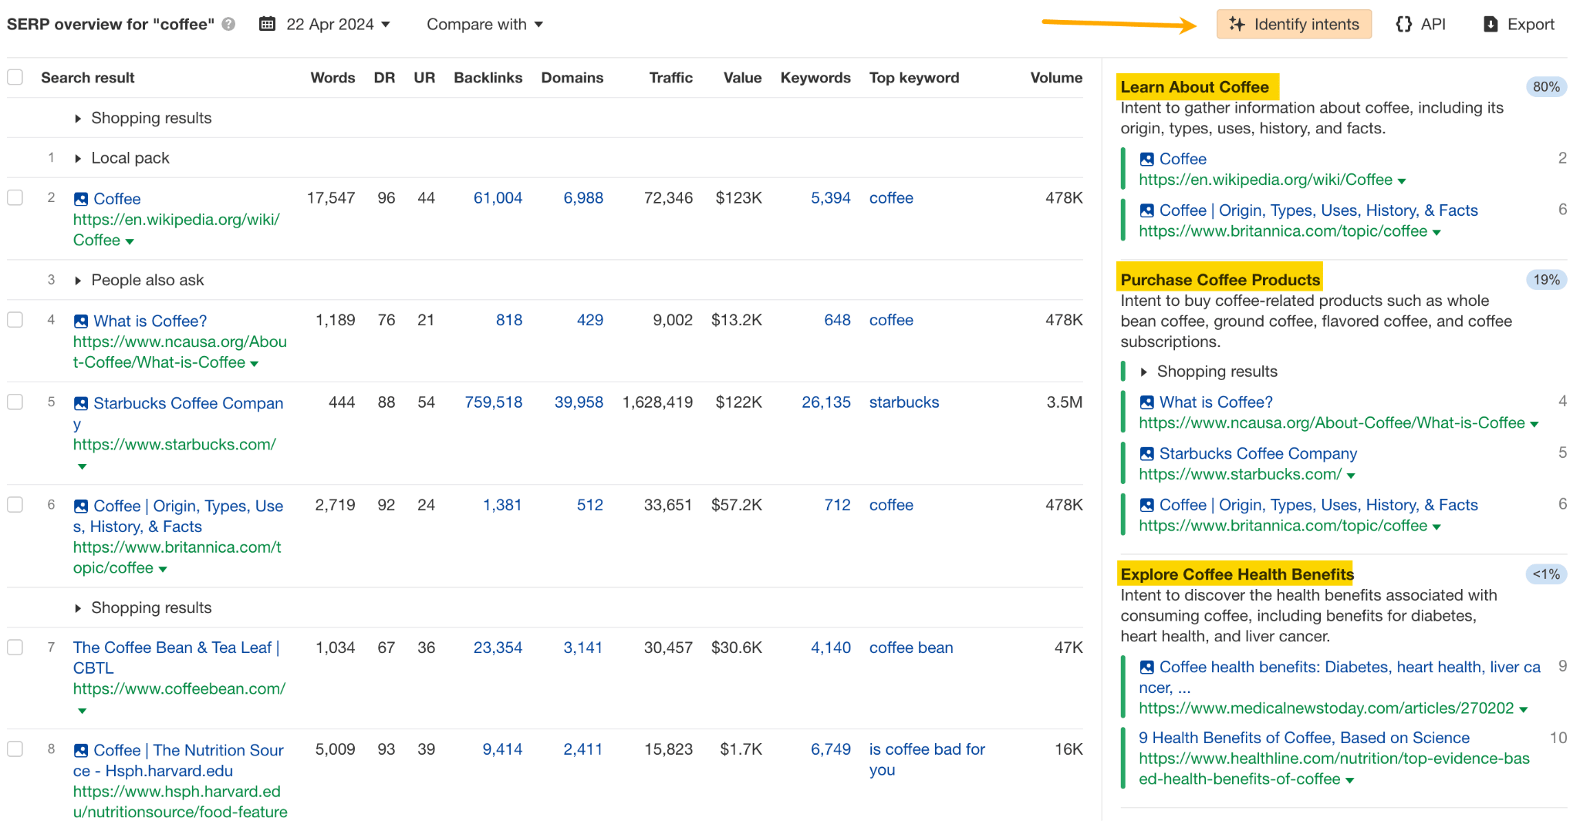This screenshot has height=821, width=1580.
Task: Click the API icon
Action: [x=1403, y=24]
